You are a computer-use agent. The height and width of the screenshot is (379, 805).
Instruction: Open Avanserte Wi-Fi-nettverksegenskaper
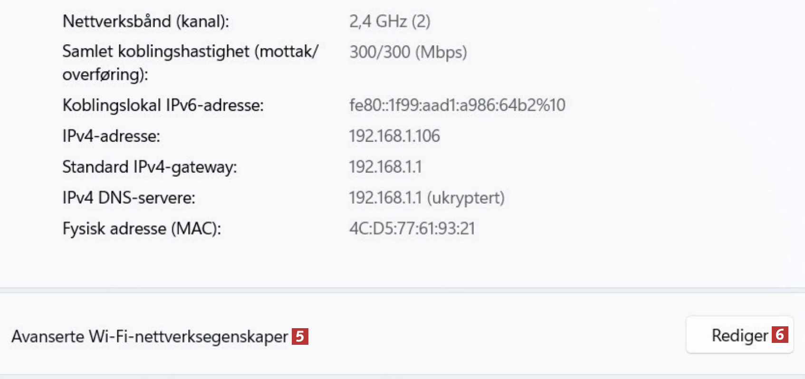pyautogui.click(x=150, y=336)
